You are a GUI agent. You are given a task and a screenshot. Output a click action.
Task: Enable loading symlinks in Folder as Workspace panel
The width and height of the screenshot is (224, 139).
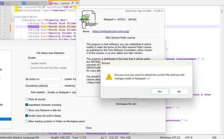point(27,121)
